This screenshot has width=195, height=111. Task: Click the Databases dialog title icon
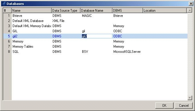(x=4, y=3)
